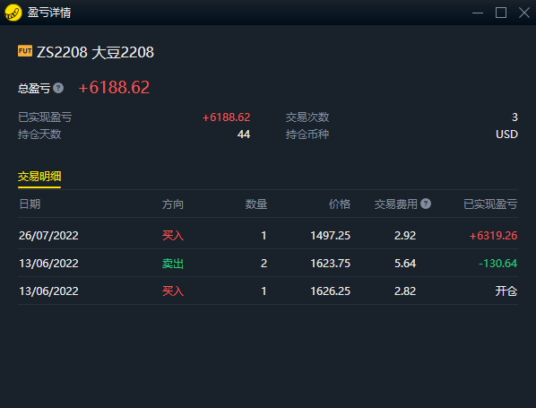Sort by the 日期 column header

coord(30,204)
